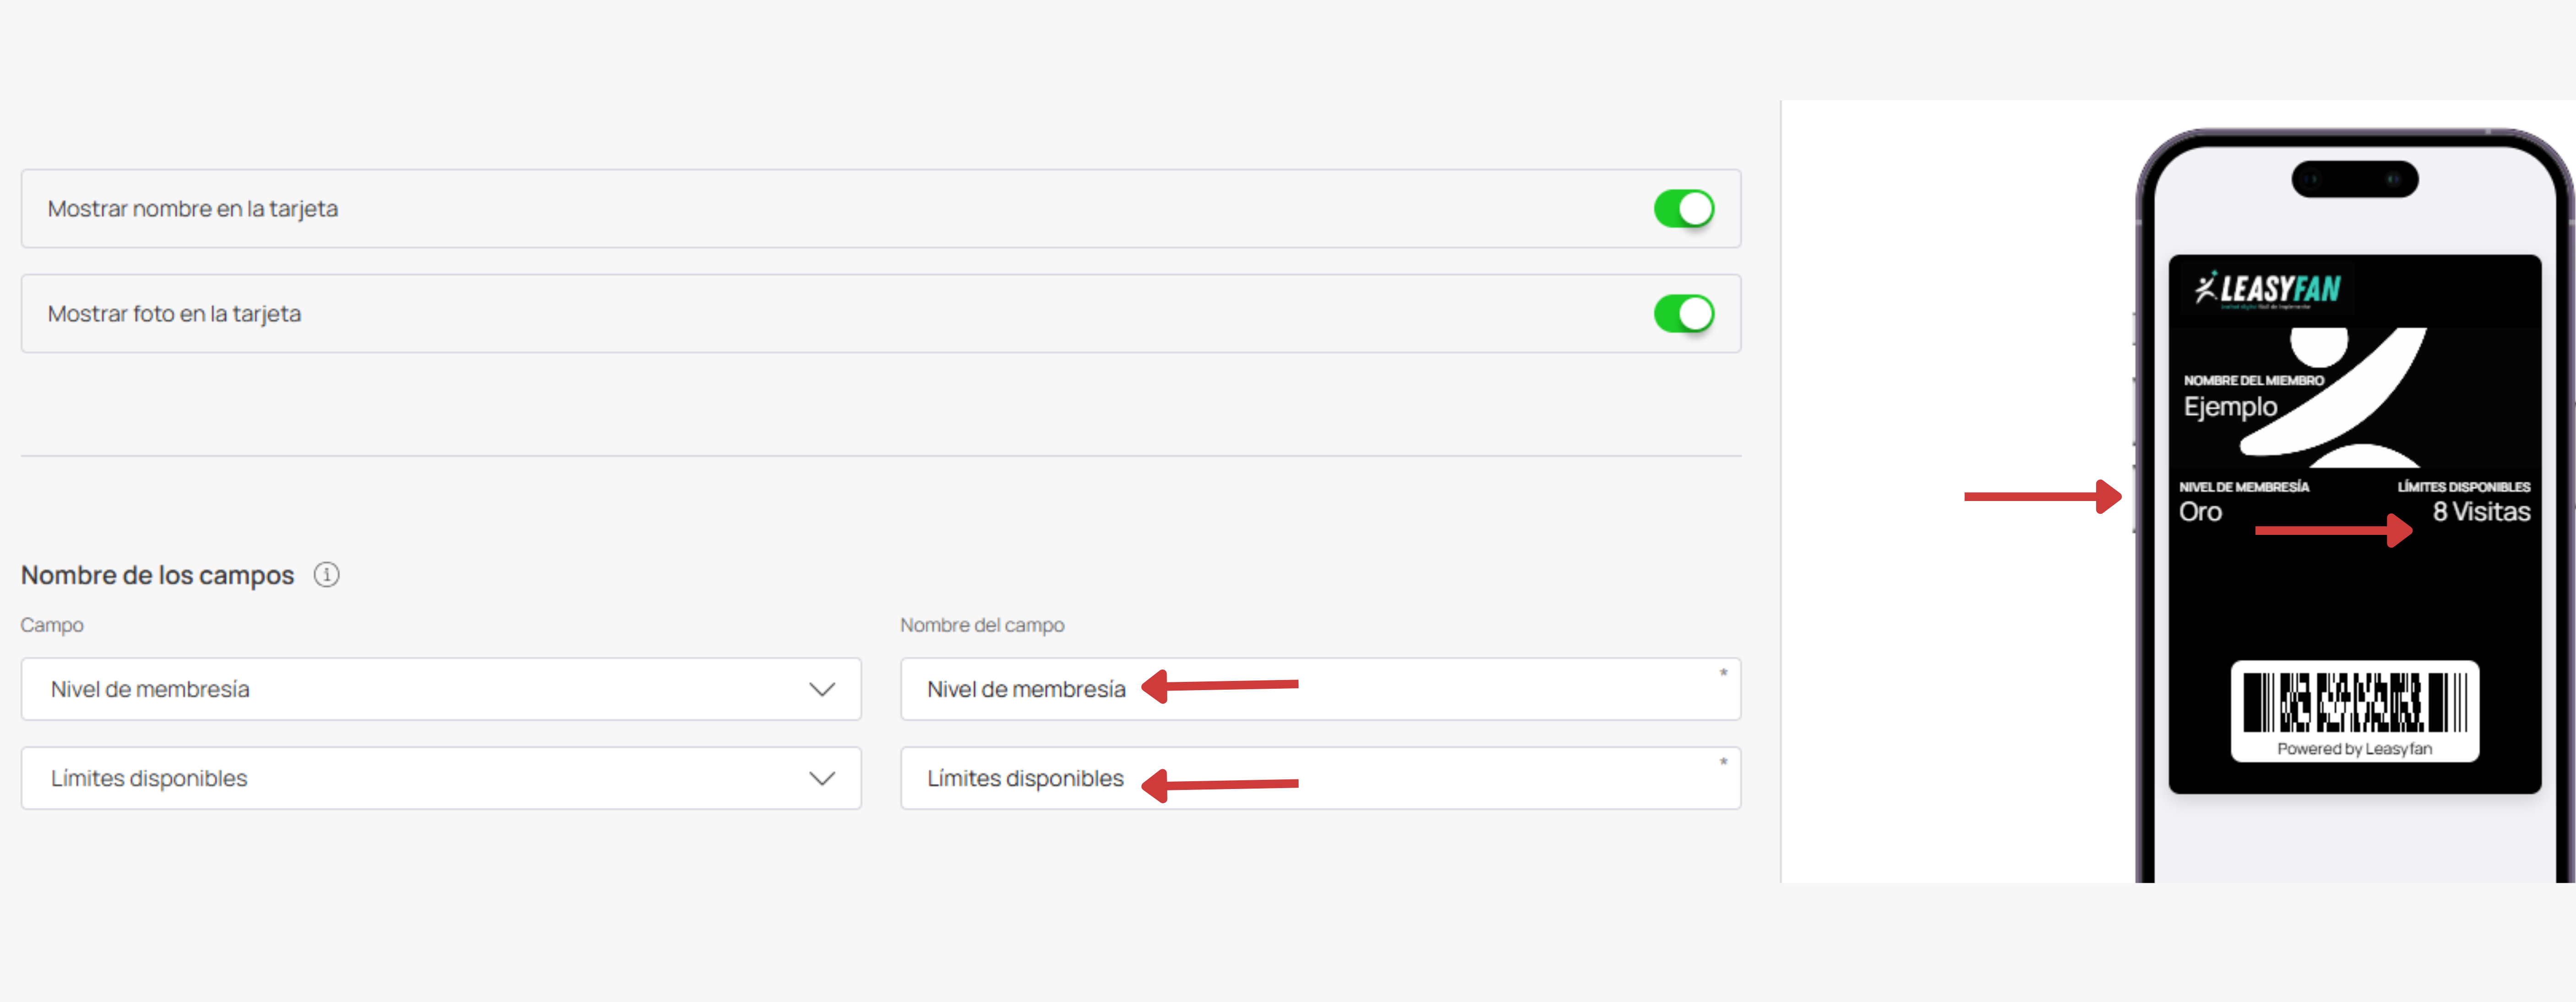
Task: Turn off Mostrar foto en la tarjeta switch
Action: coord(1684,314)
